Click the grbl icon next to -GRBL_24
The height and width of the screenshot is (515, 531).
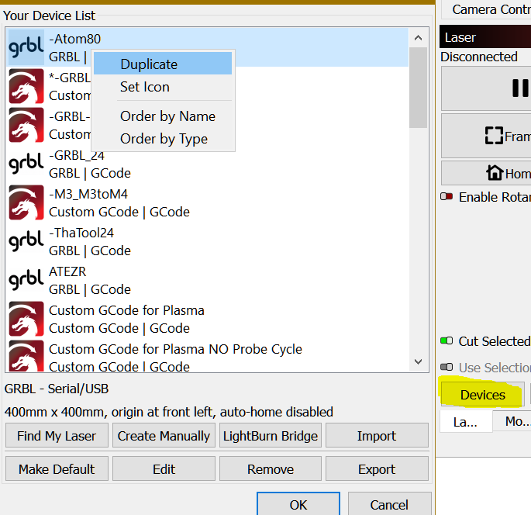[x=26, y=164]
